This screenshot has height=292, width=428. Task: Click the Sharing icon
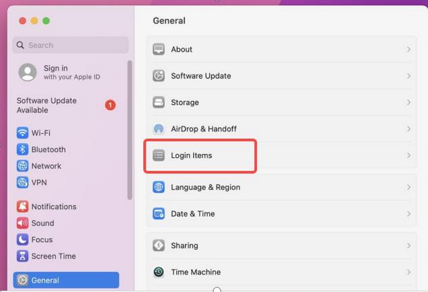click(158, 245)
